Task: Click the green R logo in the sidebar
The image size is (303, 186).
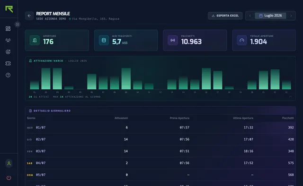Action: click(9, 9)
